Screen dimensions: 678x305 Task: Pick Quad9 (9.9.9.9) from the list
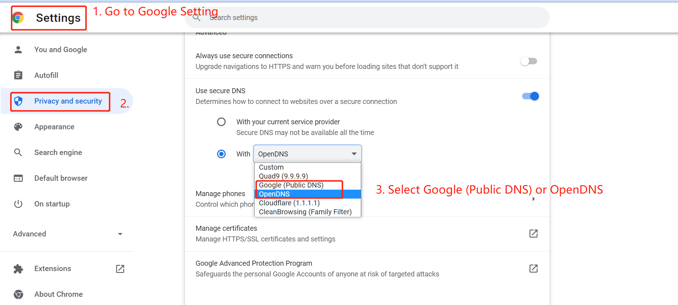(x=283, y=176)
